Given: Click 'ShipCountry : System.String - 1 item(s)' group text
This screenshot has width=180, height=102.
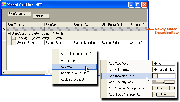Looking at the screenshot, I should (38, 33).
